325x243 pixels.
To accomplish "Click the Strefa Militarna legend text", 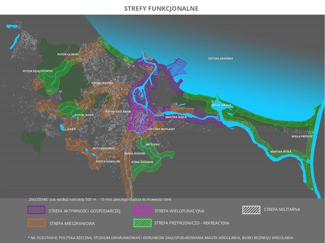I will click(x=282, y=210).
